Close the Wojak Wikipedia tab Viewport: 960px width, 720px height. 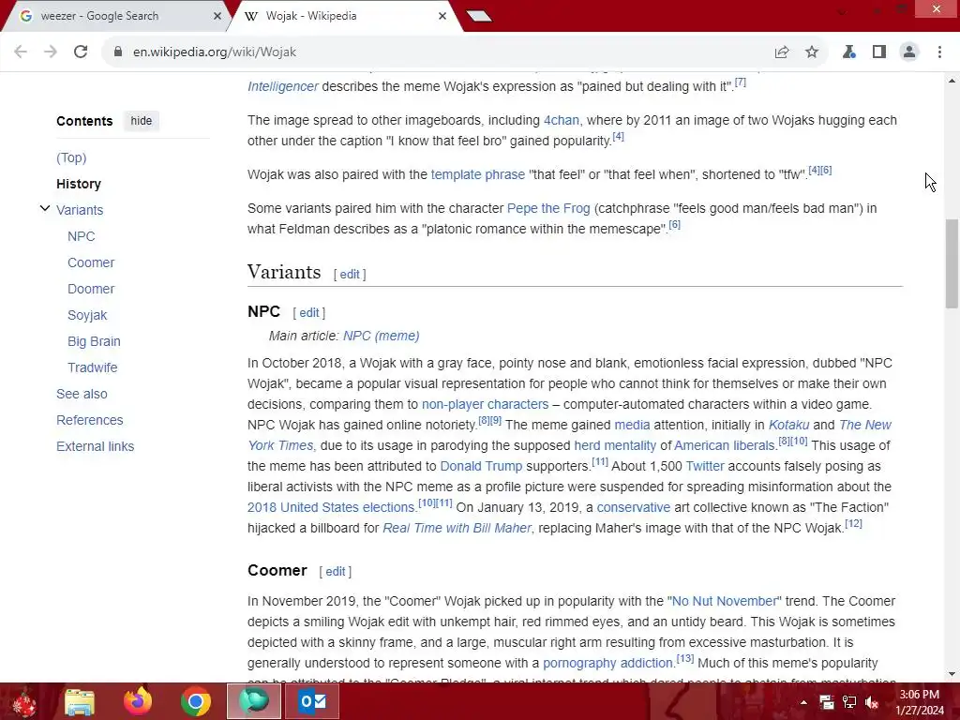(442, 16)
